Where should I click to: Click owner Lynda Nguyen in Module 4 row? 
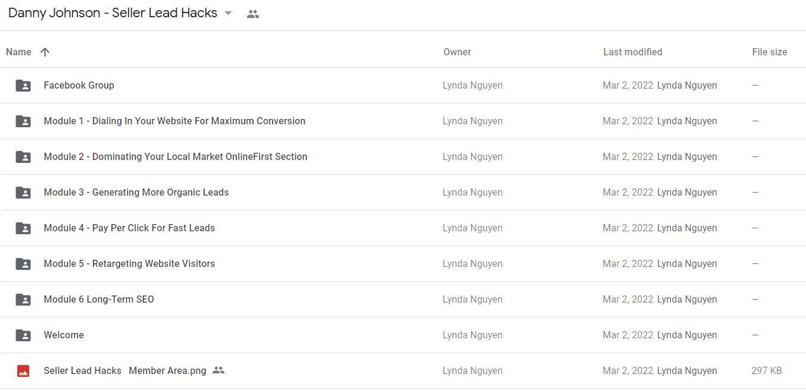tap(473, 228)
